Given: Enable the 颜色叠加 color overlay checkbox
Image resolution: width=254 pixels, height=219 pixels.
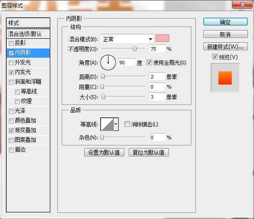Looking at the screenshot, I should tap(11, 121).
